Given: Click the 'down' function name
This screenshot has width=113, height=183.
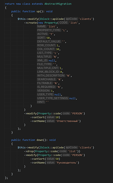Looking at the screenshot, I should (x=40, y=140).
